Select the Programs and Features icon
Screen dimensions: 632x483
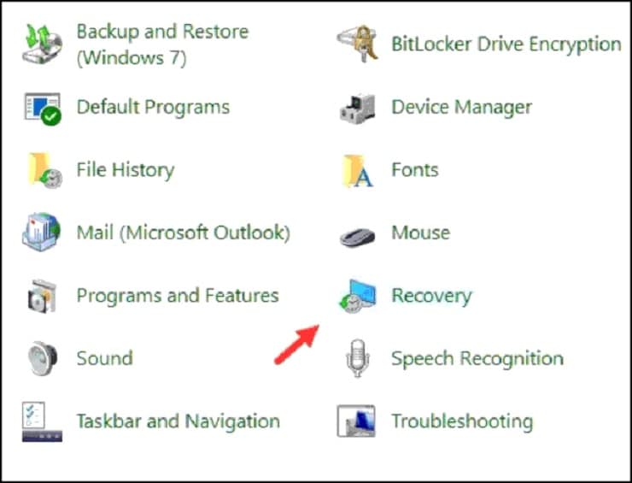pos(42,296)
